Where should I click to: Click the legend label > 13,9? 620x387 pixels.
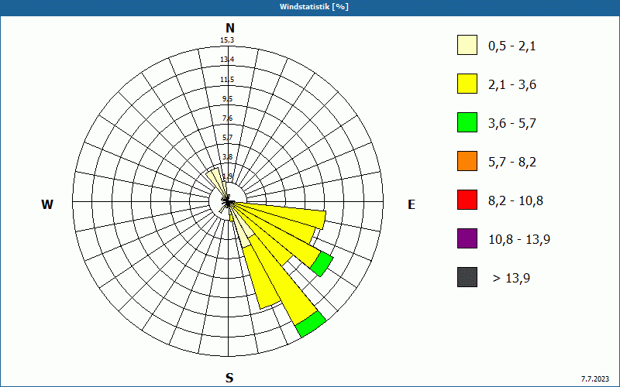tap(511, 279)
